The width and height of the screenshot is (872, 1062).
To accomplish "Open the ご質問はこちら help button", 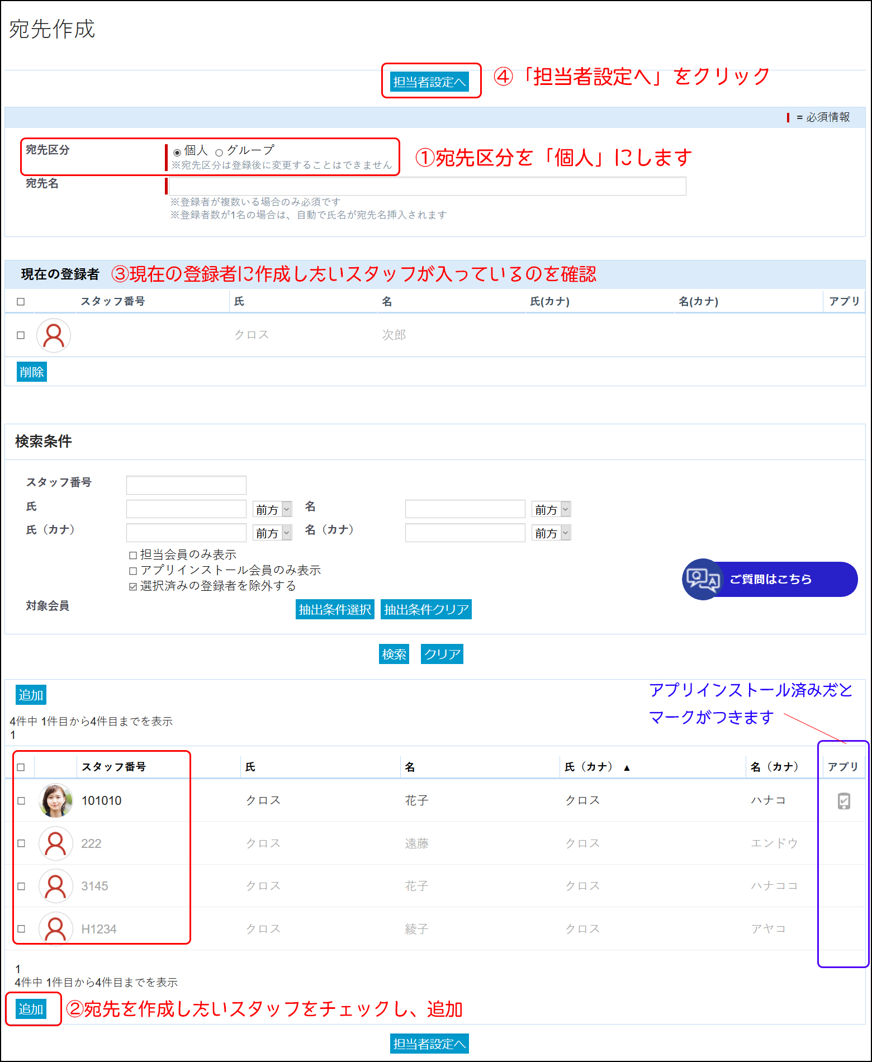I will [770, 579].
